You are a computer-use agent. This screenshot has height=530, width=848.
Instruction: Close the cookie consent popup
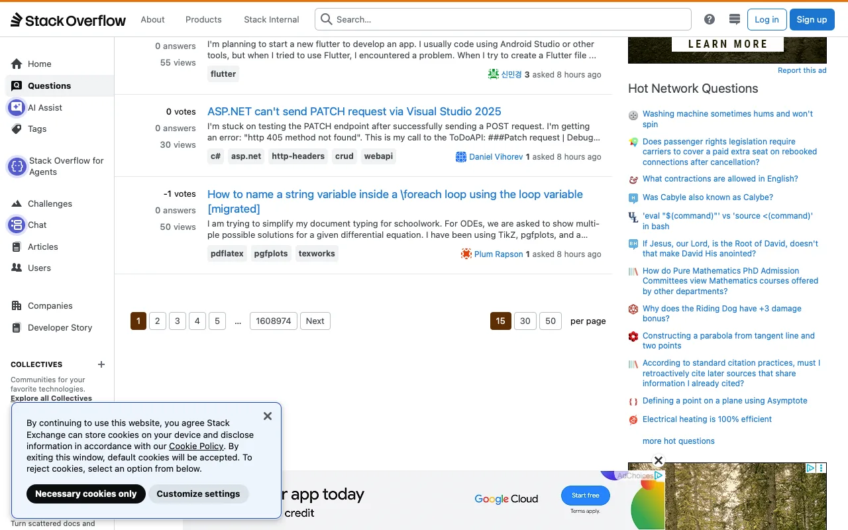coord(268,416)
